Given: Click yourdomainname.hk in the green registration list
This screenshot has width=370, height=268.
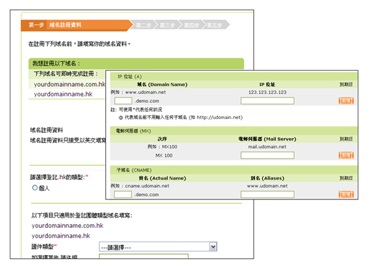Looking at the screenshot, I should tap(63, 94).
